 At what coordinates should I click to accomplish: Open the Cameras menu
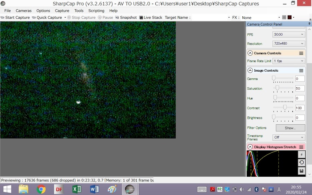pos(24,11)
